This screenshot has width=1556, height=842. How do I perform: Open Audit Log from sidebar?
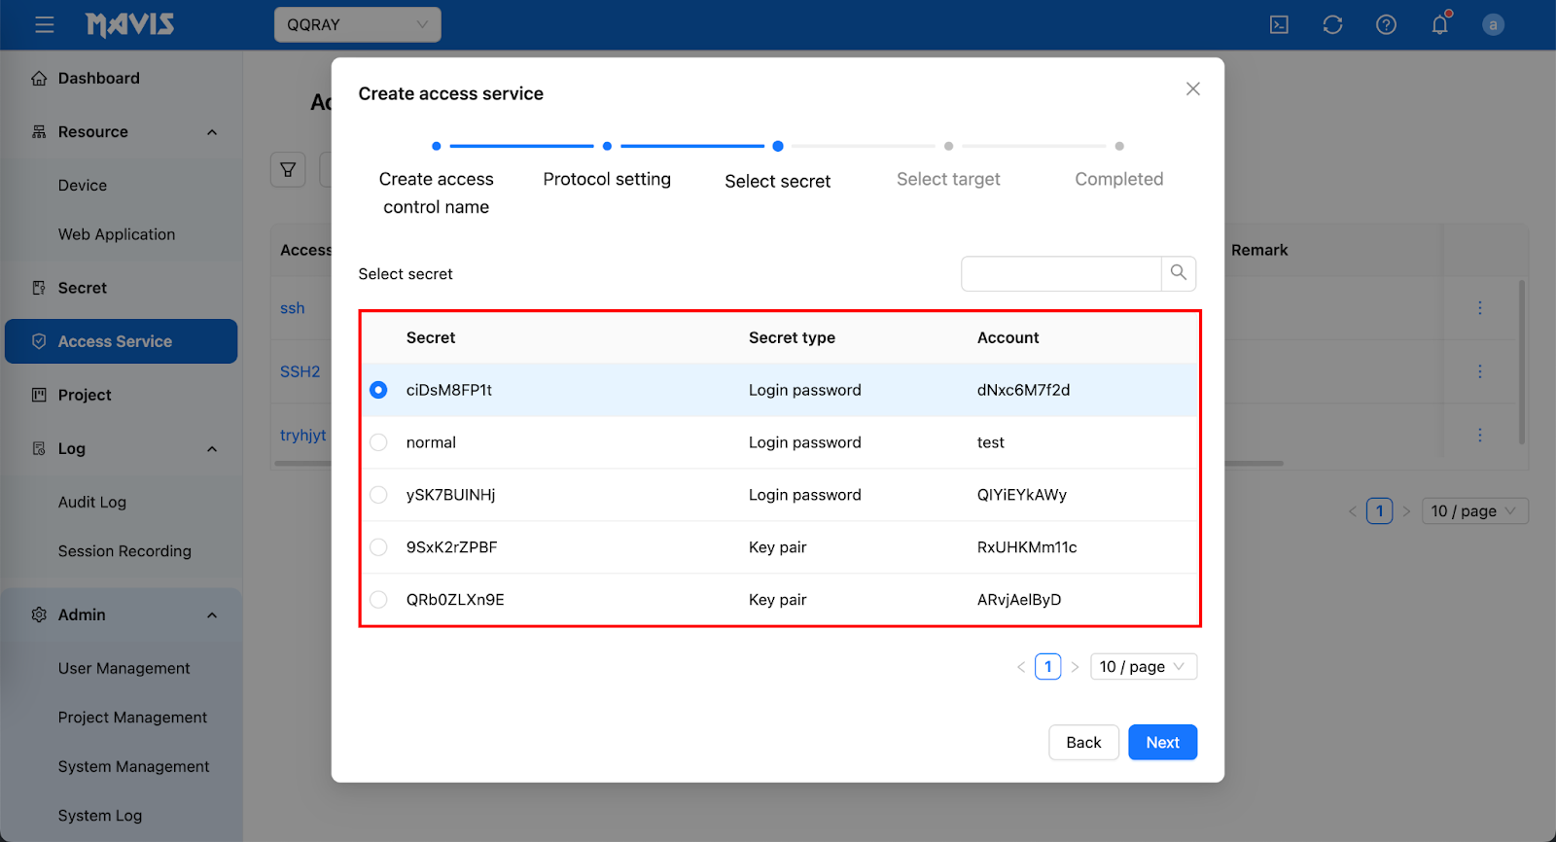click(92, 502)
